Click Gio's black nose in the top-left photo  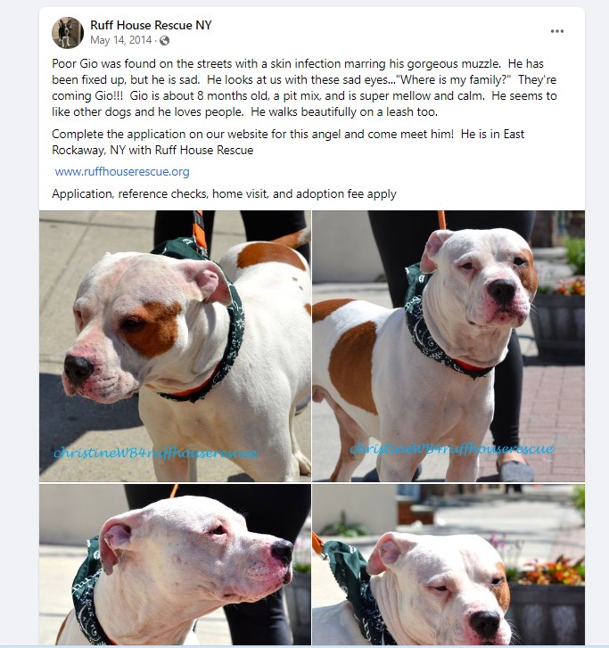click(78, 367)
